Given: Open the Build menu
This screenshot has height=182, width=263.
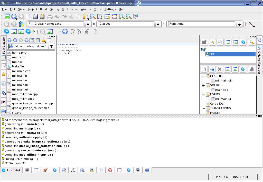Looking at the screenshot, I should point(43,9).
